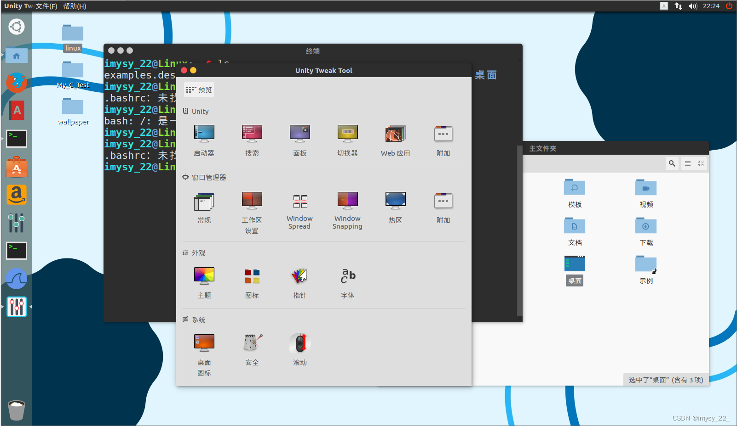Open the sound volume indicator
The height and width of the screenshot is (426, 737).
pos(693,6)
